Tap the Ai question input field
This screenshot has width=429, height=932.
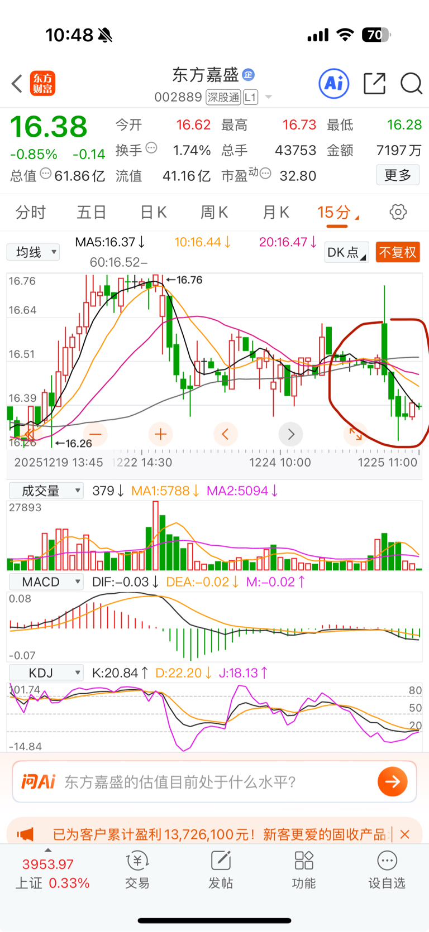[214, 781]
